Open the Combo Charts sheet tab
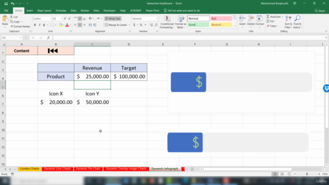The width and height of the screenshot is (329, 185). [29, 169]
